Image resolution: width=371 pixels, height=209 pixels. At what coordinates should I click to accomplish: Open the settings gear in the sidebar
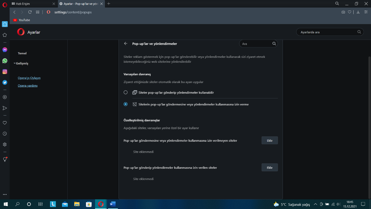(5, 145)
